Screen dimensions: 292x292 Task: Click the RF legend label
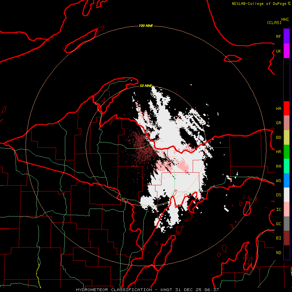click(x=278, y=36)
